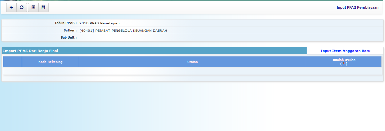Image resolution: width=385 pixels, height=131 pixels.
Task: Click the Jumlah Usulan column header
Action: [x=343, y=60]
